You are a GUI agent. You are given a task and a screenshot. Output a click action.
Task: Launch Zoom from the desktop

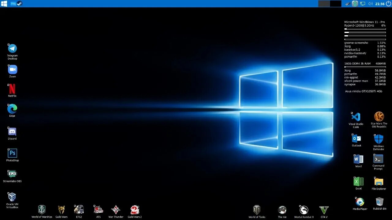pyautogui.click(x=12, y=69)
